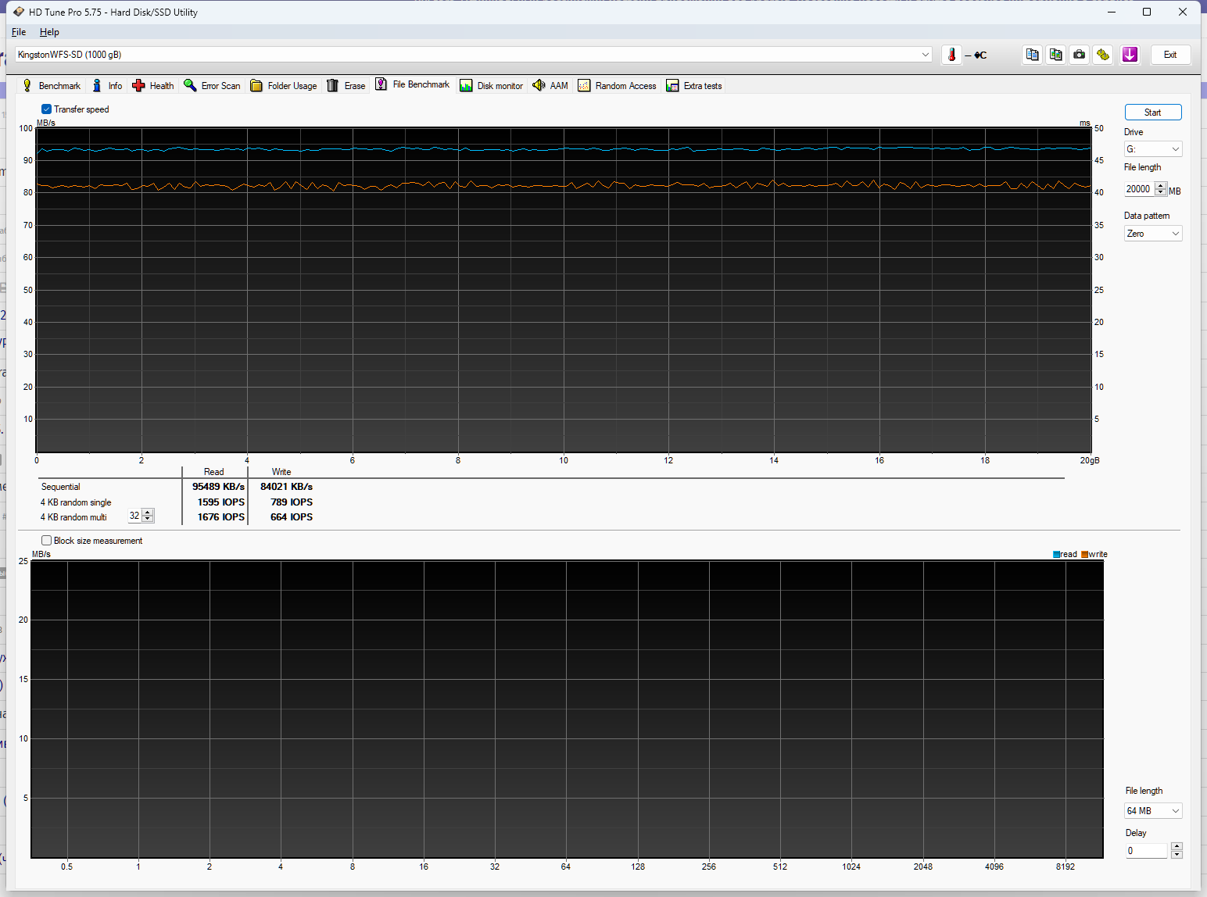Click the Disk monitor chart icon
This screenshot has height=897, width=1207.
[466, 85]
